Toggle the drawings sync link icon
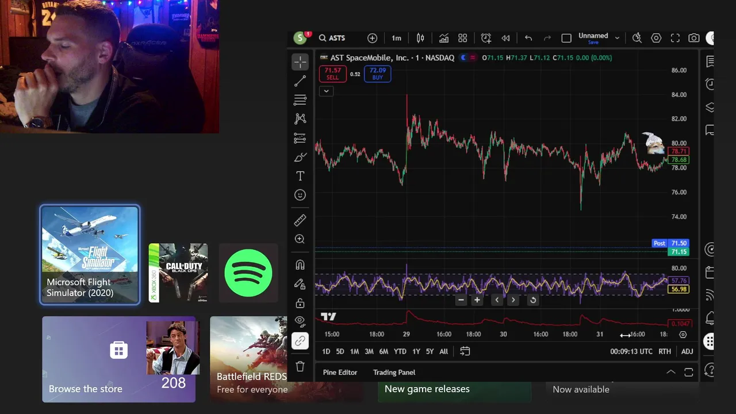The width and height of the screenshot is (736, 414). pyautogui.click(x=300, y=341)
